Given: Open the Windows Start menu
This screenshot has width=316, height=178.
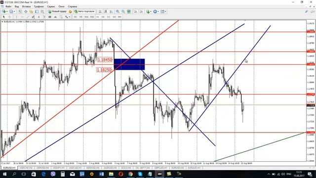Looking at the screenshot, I should (4, 174).
